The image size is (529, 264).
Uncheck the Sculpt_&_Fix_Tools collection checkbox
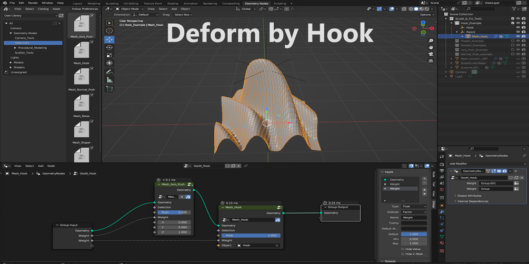coord(513,18)
